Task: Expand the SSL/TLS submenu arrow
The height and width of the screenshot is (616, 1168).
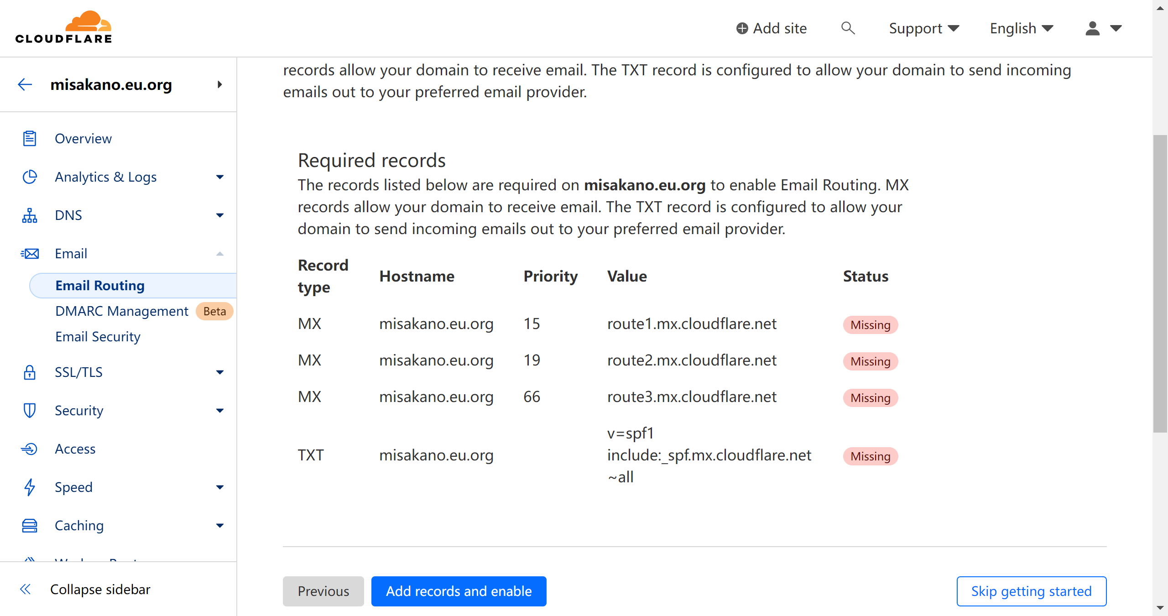Action: pyautogui.click(x=220, y=372)
